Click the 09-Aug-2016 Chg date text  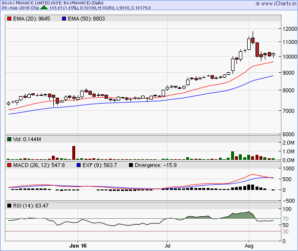click(x=21, y=8)
